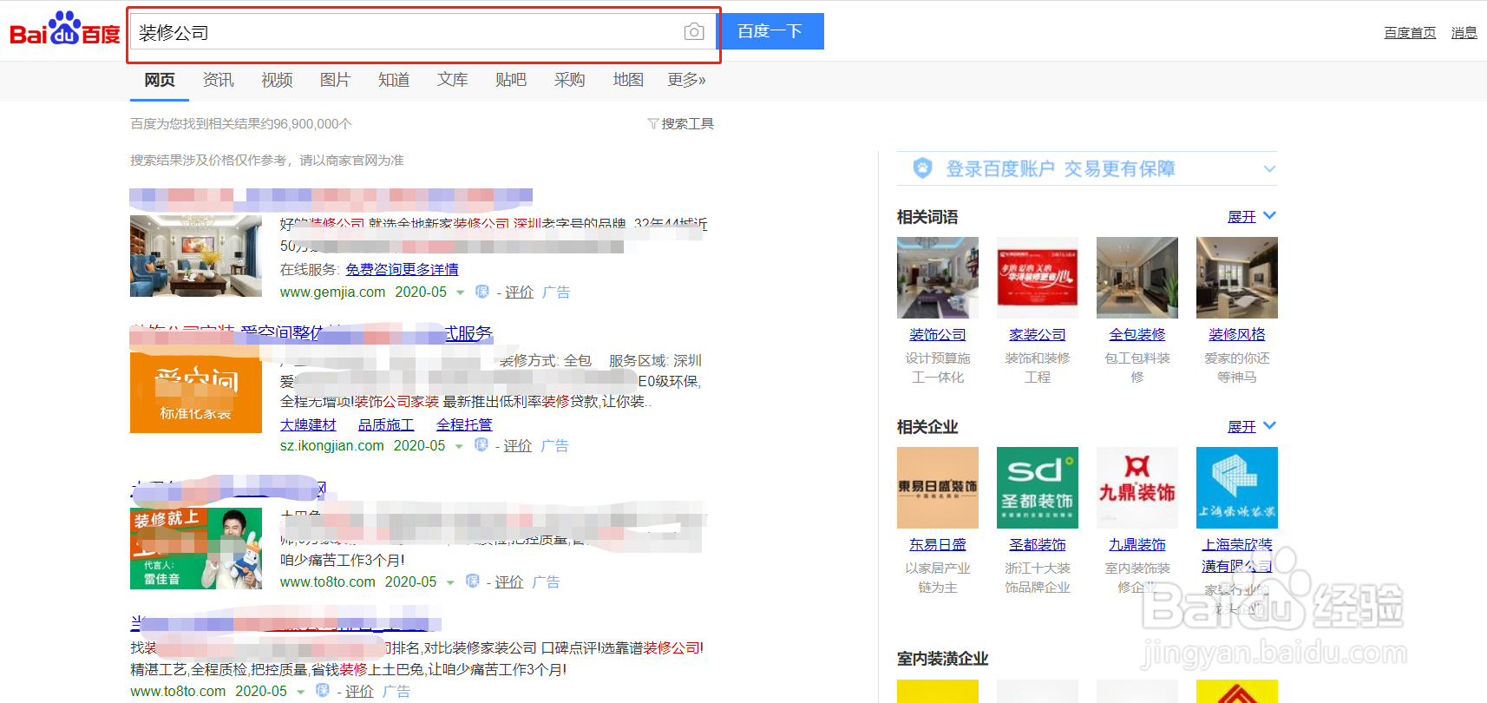1487x703 pixels.
Task: Click the orange 爱空间 thumbnail
Action: pyautogui.click(x=196, y=392)
